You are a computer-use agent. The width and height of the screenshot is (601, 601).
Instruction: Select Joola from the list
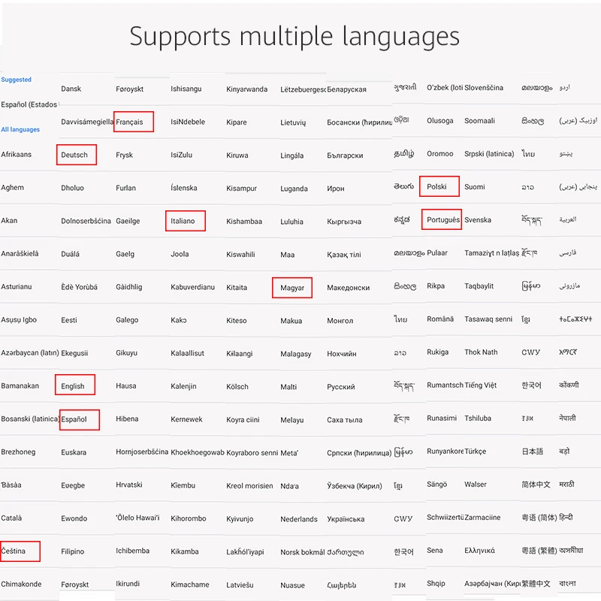(x=180, y=254)
